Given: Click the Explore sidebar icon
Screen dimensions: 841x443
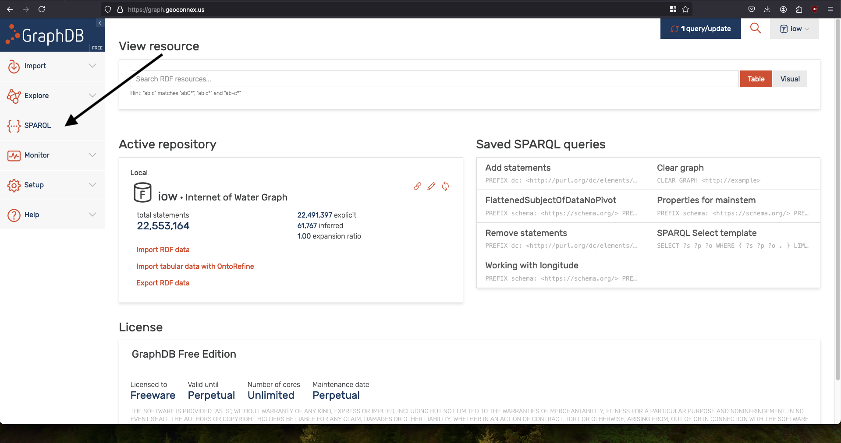Looking at the screenshot, I should [x=14, y=96].
